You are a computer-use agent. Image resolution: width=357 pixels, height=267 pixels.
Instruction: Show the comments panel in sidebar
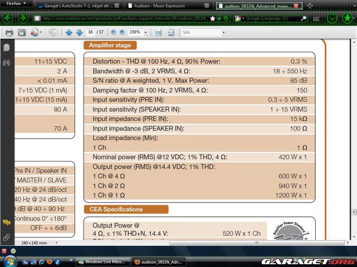(x=7, y=222)
